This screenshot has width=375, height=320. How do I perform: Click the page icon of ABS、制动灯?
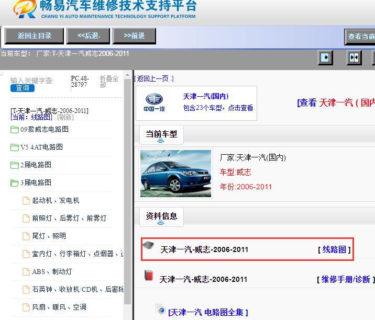tap(26, 272)
